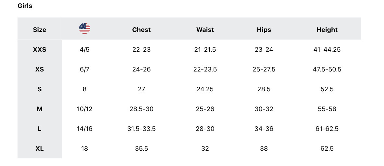384x166 pixels.
Task: Click the Waist column header
Action: click(205, 30)
